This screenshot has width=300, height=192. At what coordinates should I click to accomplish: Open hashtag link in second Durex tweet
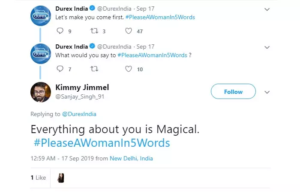click(152, 55)
